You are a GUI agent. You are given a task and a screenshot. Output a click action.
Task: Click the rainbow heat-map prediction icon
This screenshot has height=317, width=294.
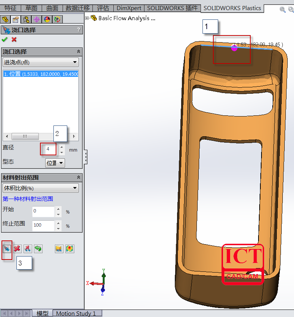click(69, 249)
